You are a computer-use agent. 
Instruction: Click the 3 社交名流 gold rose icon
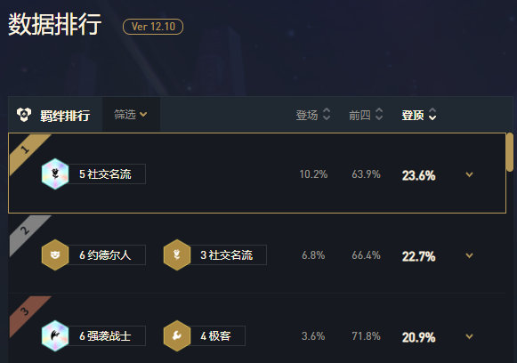point(177,254)
